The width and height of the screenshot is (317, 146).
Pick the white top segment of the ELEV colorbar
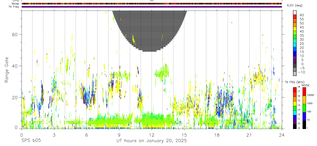295,12
